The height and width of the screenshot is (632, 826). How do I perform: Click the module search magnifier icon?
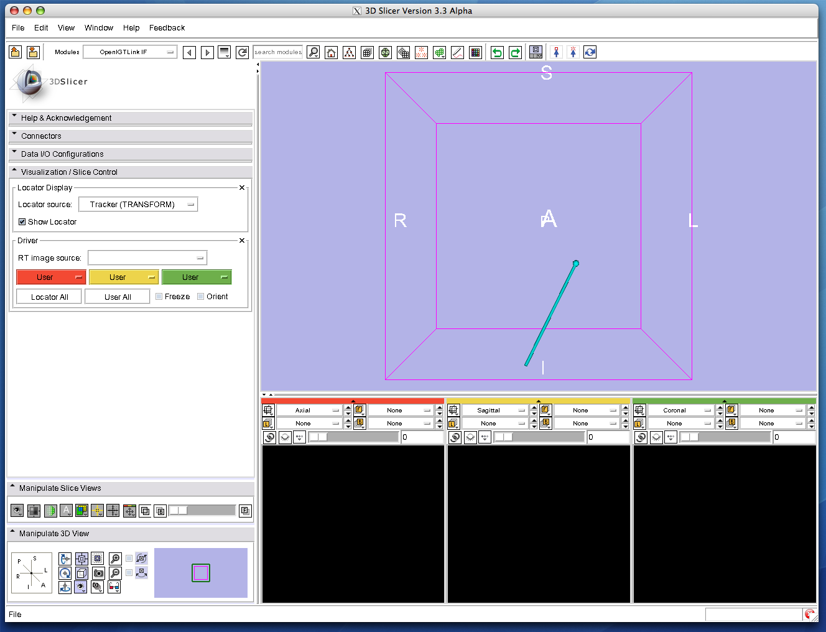(x=313, y=53)
